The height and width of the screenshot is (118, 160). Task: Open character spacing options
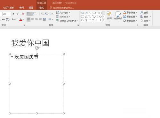8,19
